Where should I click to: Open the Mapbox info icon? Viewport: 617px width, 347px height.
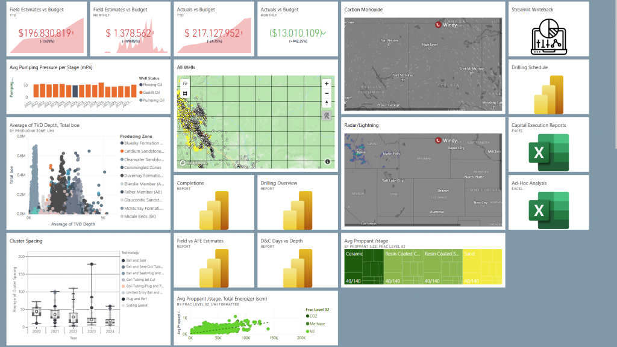[327, 162]
